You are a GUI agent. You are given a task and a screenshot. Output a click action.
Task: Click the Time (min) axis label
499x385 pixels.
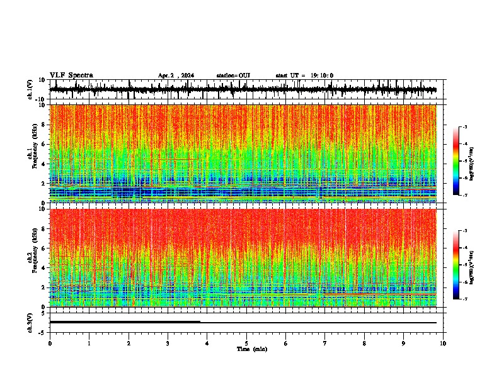(x=252, y=349)
